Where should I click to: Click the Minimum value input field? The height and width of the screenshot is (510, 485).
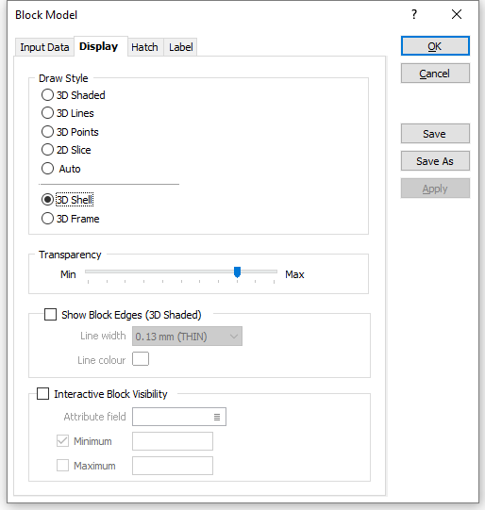173,441
